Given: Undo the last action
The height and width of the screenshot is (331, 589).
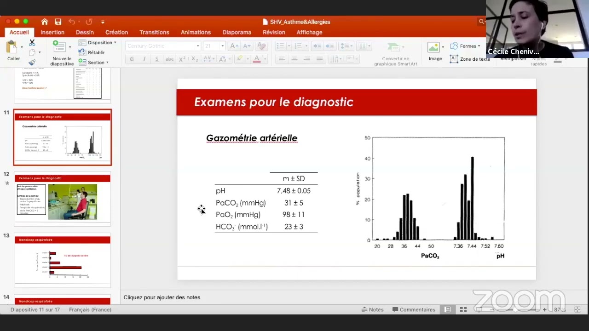Looking at the screenshot, I should tap(71, 22).
